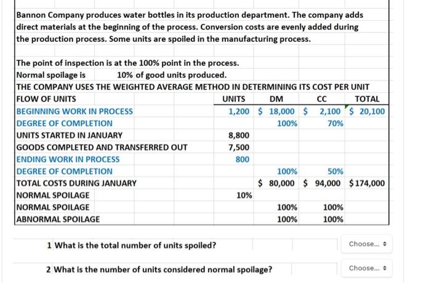Select the $20,100 beginning WIP total cell

367,111
